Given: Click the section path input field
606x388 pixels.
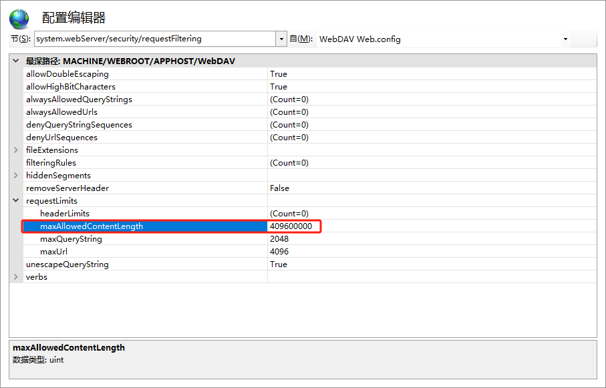Looking at the screenshot, I should coord(154,39).
